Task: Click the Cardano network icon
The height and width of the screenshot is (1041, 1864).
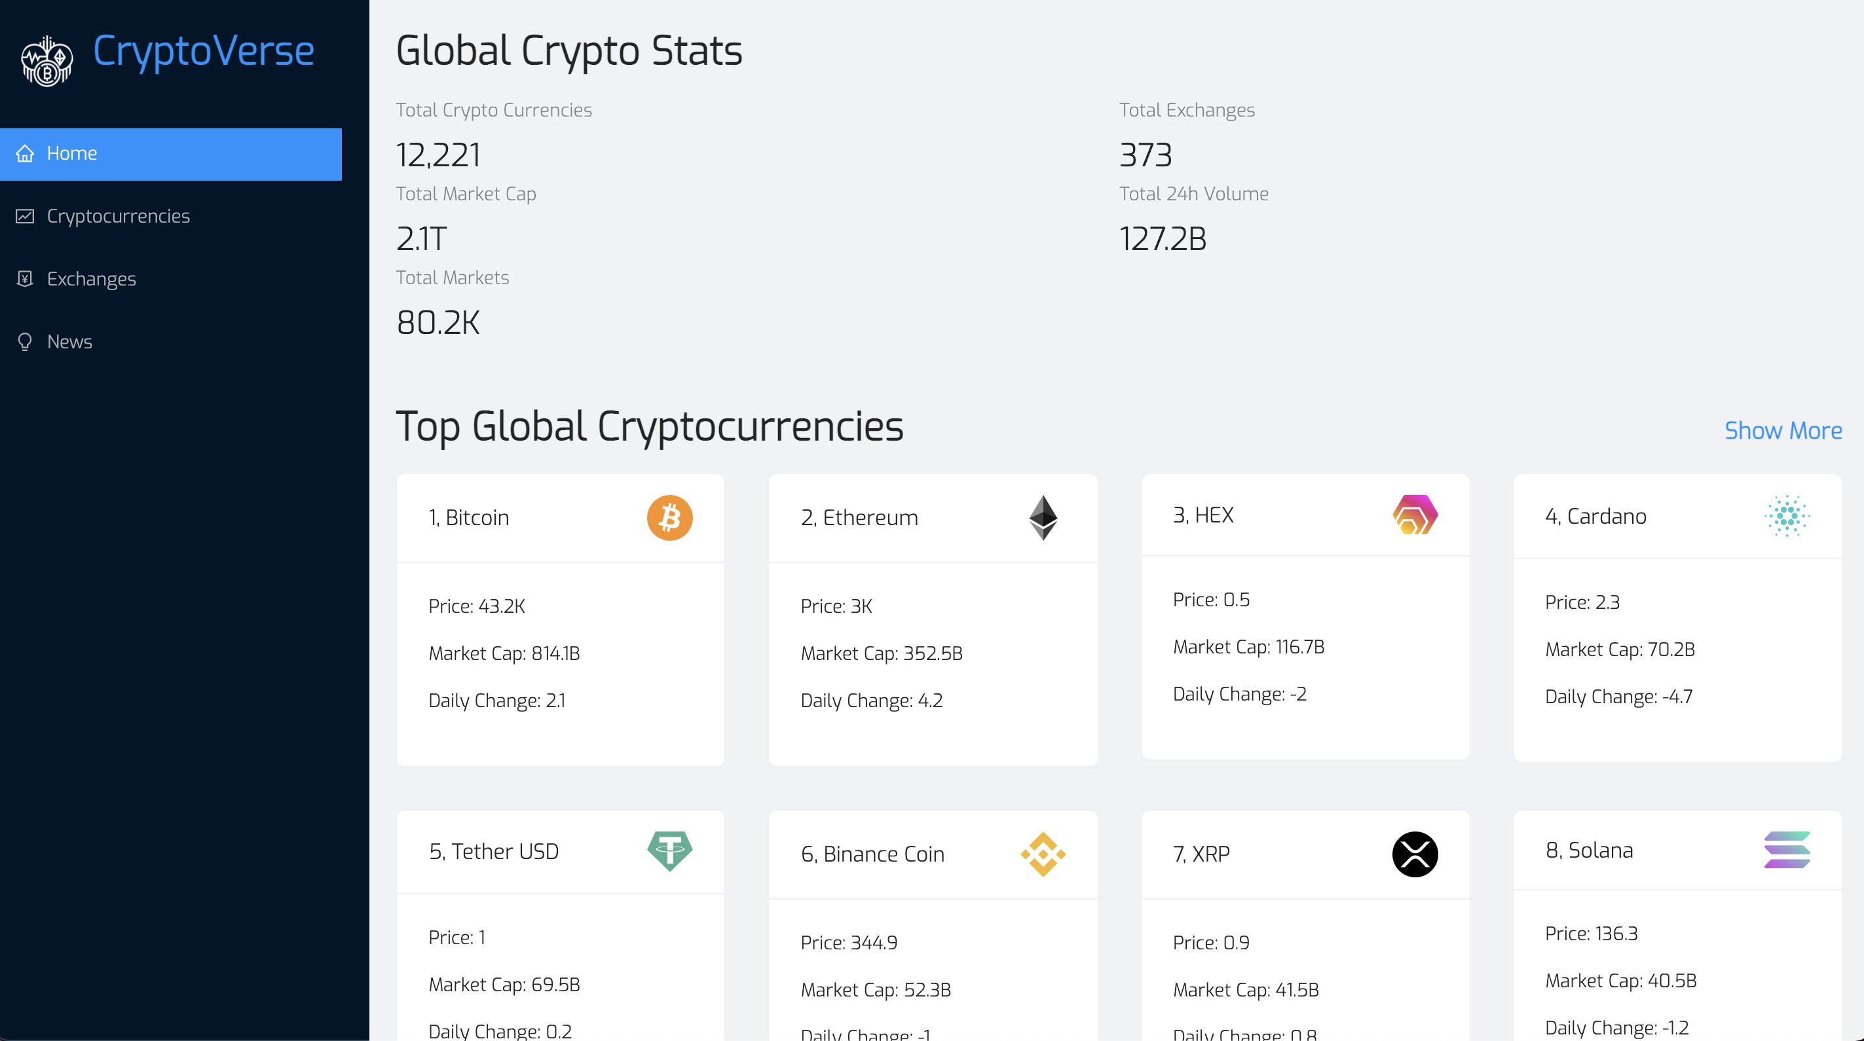Action: (1787, 516)
